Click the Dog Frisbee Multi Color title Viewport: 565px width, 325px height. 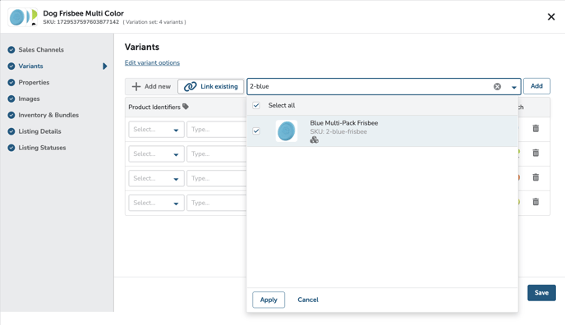click(83, 13)
